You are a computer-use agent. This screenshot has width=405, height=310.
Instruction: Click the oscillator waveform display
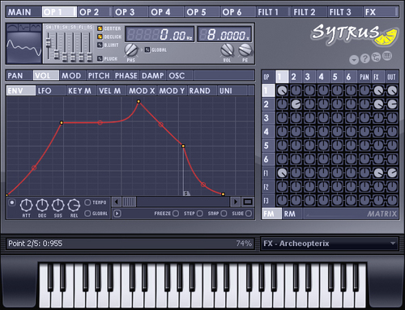pos(24,47)
